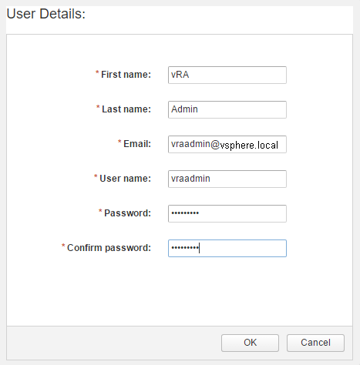Viewport: 360px width, 365px height.
Task: Click required asterisk next to Email
Action: click(119, 142)
